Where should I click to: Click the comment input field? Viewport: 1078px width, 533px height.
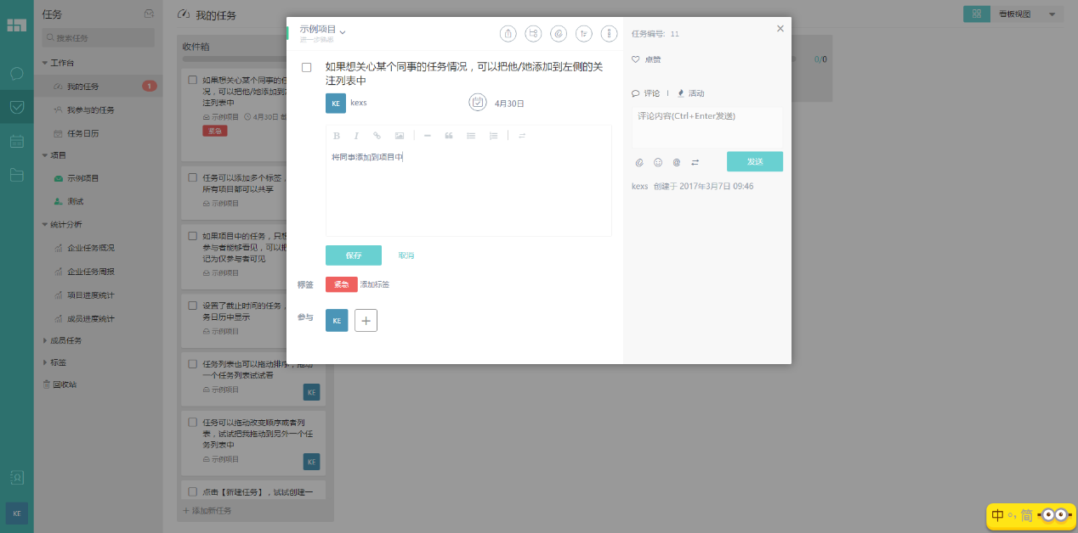(706, 125)
